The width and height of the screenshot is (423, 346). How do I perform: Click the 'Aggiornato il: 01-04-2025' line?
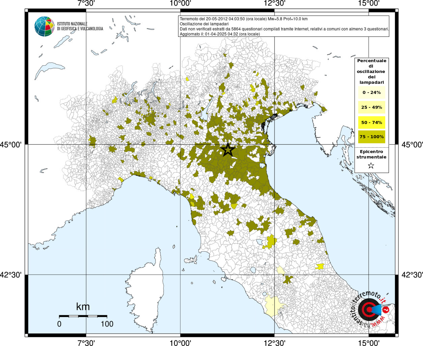(x=220, y=34)
